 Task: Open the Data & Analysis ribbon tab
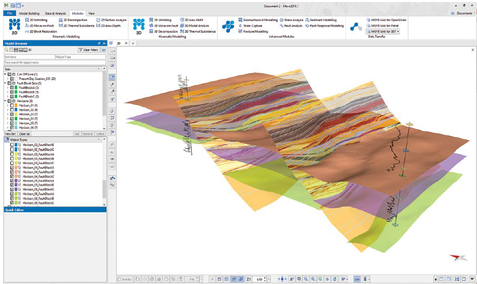[x=55, y=13]
